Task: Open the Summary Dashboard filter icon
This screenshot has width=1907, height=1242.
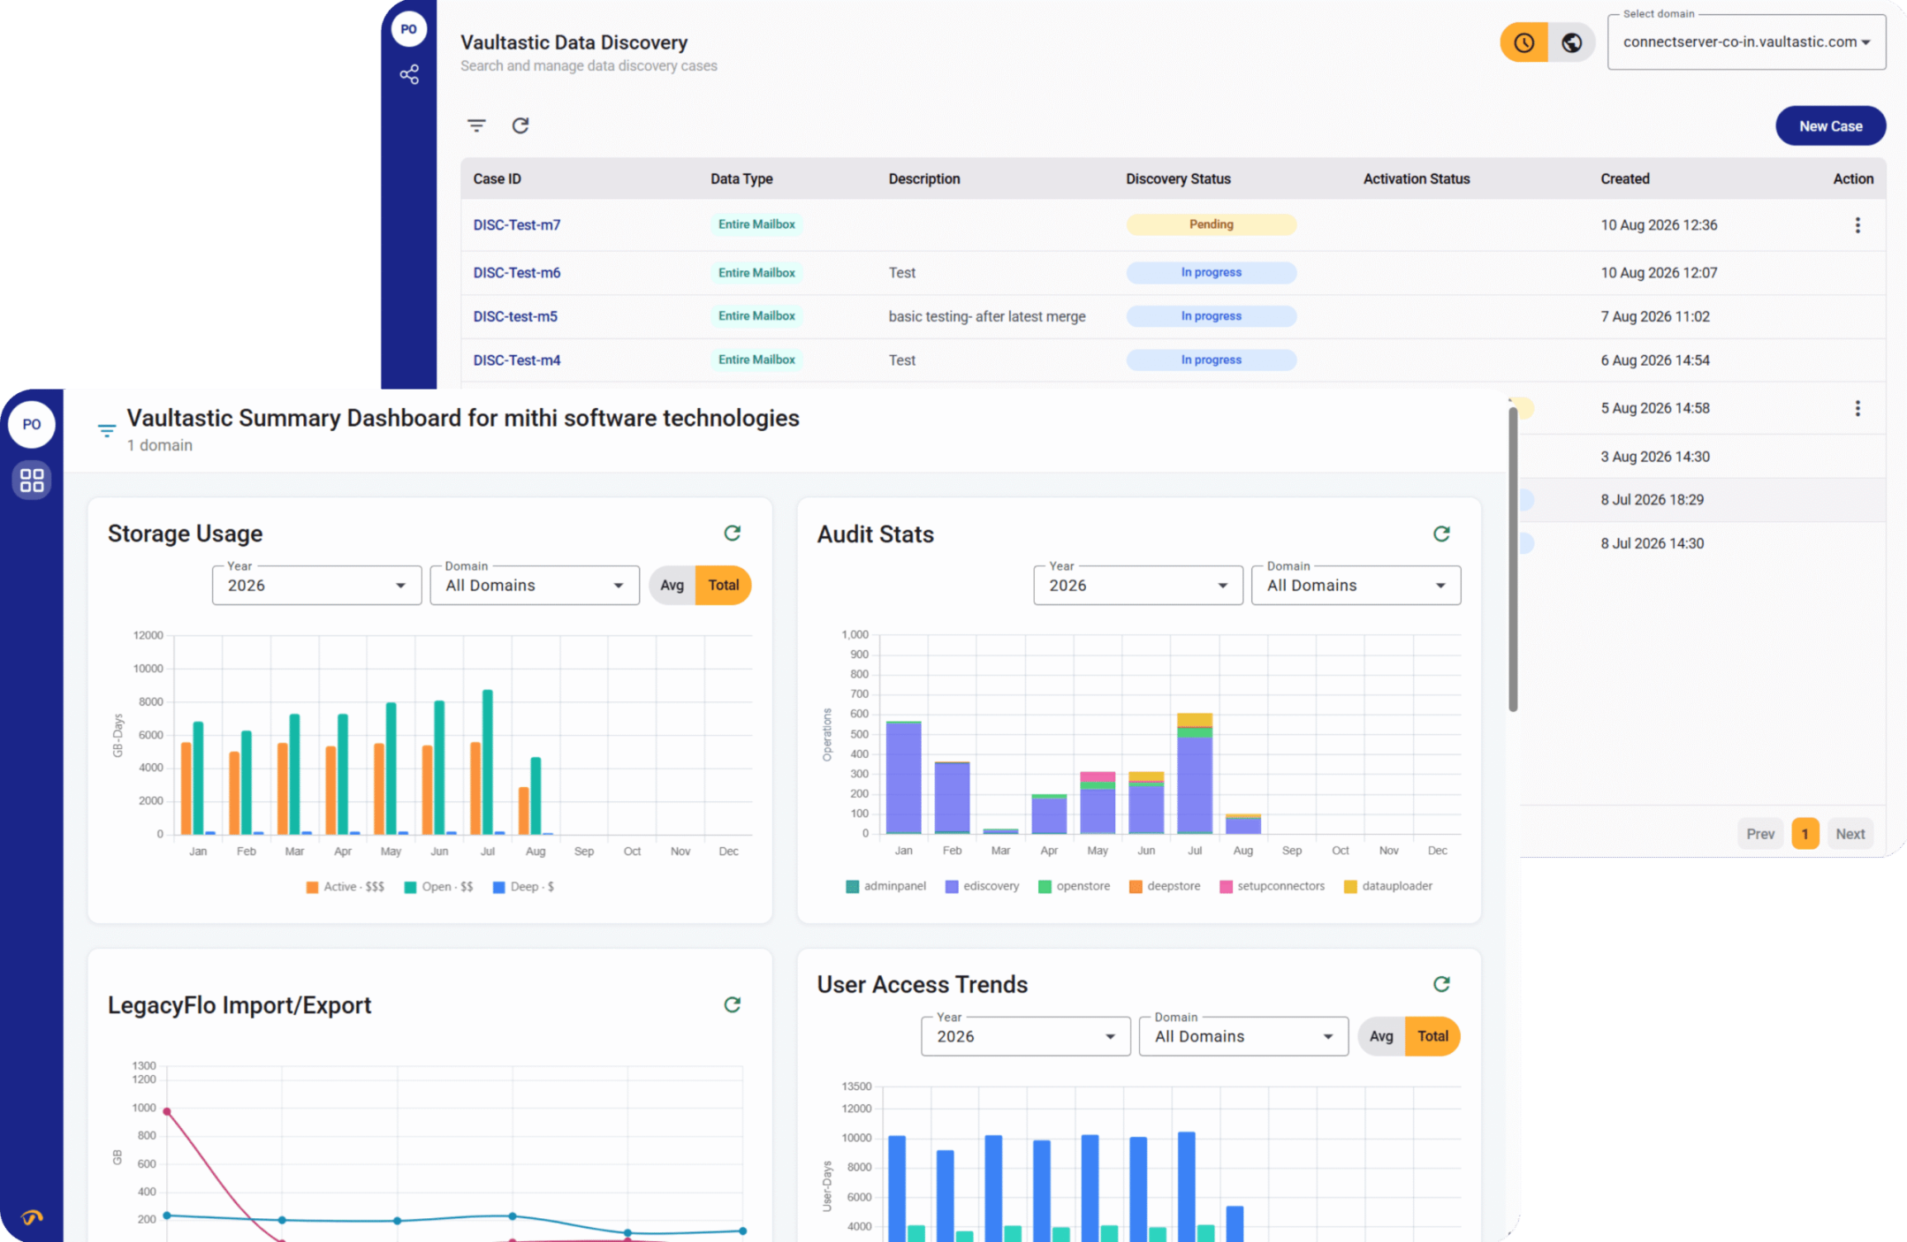Action: pyautogui.click(x=106, y=431)
